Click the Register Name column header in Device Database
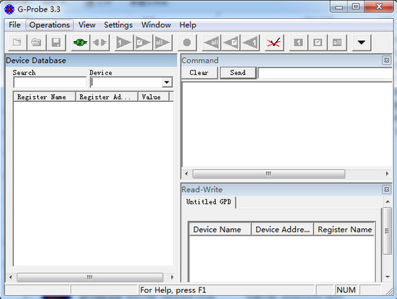This screenshot has width=397, height=299. tap(44, 97)
